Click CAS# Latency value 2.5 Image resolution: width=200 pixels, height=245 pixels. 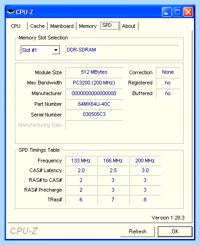(x=113, y=170)
